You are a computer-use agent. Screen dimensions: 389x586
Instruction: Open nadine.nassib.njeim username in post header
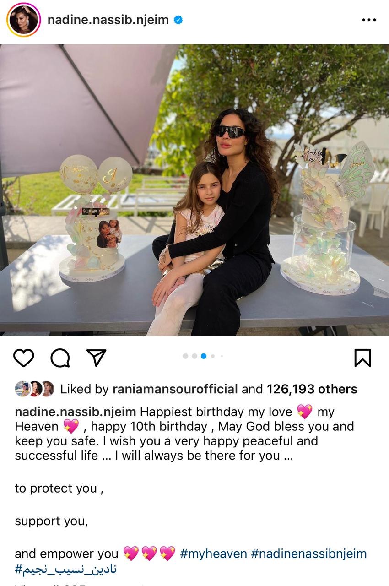coord(108,20)
